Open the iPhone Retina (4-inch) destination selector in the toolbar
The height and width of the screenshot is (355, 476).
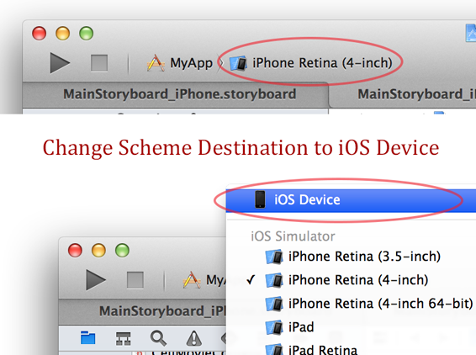pyautogui.click(x=311, y=63)
